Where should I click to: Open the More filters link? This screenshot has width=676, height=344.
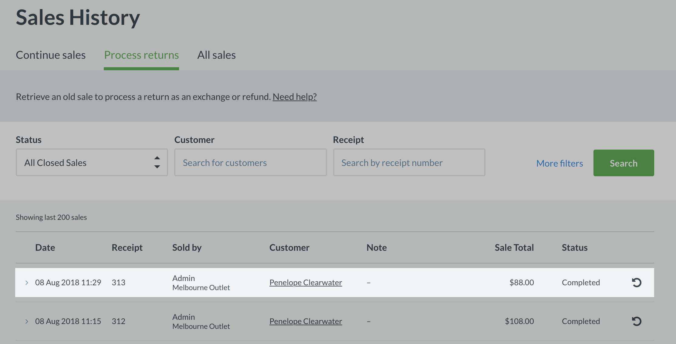click(x=559, y=163)
